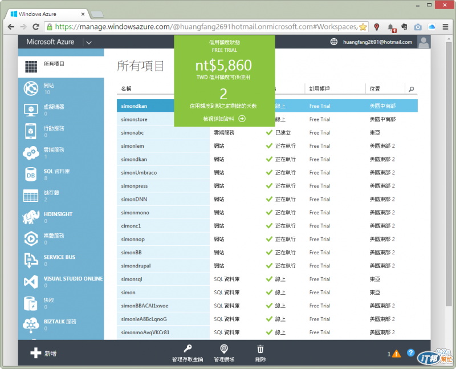Select the cimonc1 row

(267, 226)
